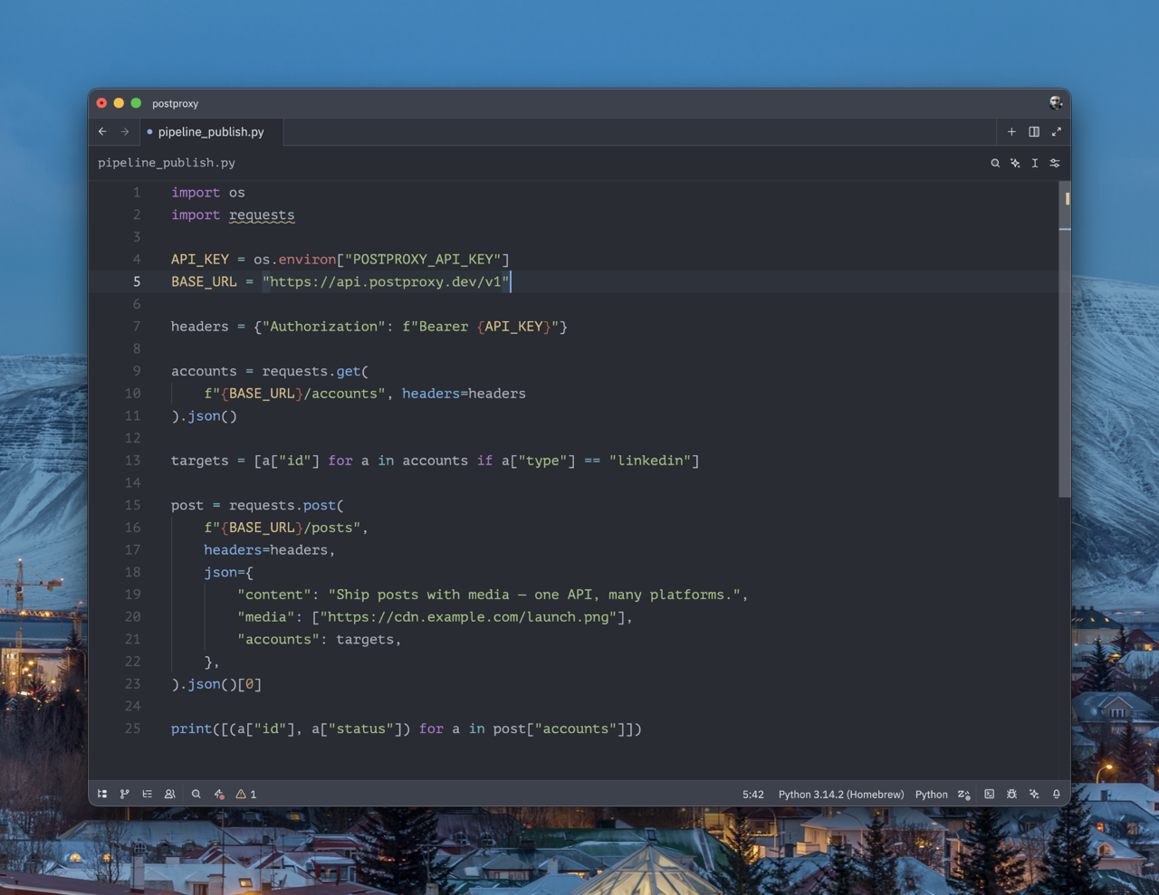Image resolution: width=1159 pixels, height=895 pixels.
Task: Toggle the microphone in status bar
Action: point(1056,794)
